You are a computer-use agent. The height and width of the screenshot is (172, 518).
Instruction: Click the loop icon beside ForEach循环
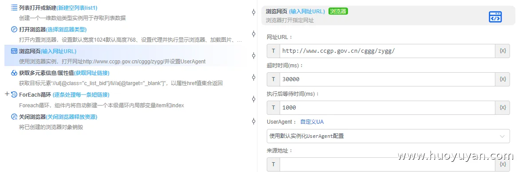click(x=14, y=95)
